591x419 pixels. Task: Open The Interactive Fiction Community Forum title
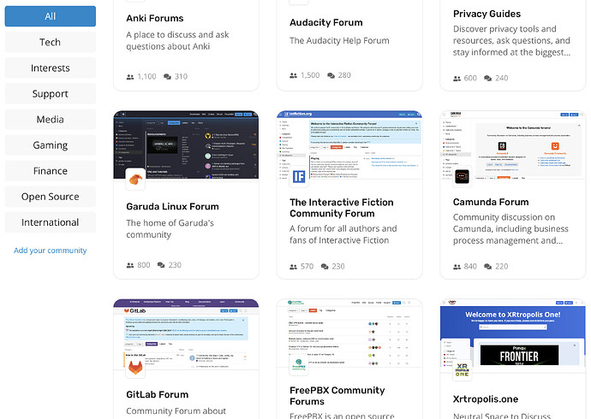pyautogui.click(x=342, y=208)
